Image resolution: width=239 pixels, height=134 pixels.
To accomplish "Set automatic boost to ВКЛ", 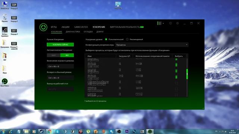I will coord(67,55).
